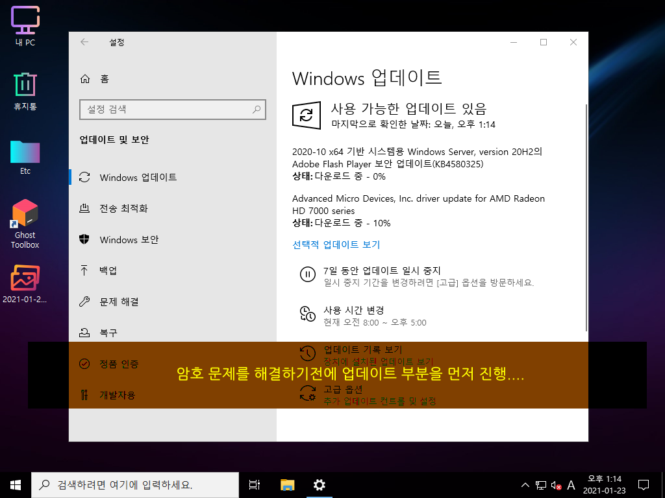Select the 2021-01-2... image file icon
Image resolution: width=665 pixels, height=498 pixels.
coord(25,284)
